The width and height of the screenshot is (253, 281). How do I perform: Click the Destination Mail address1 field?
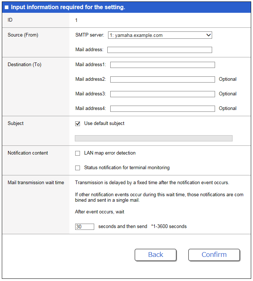(162, 65)
